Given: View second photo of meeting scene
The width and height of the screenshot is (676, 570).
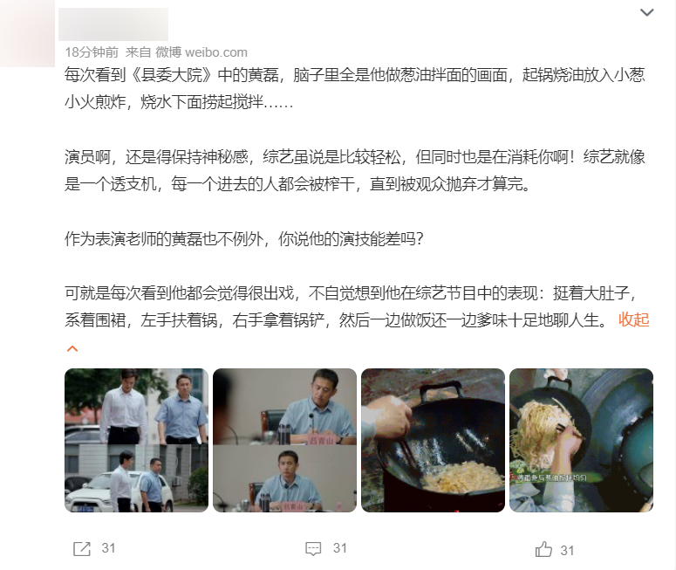Looking at the screenshot, I should pyautogui.click(x=284, y=440).
